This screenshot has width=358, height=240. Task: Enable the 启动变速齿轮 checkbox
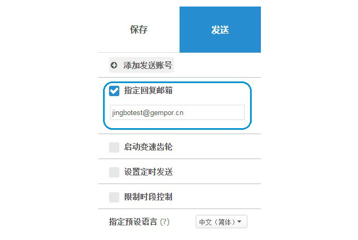[114, 147]
